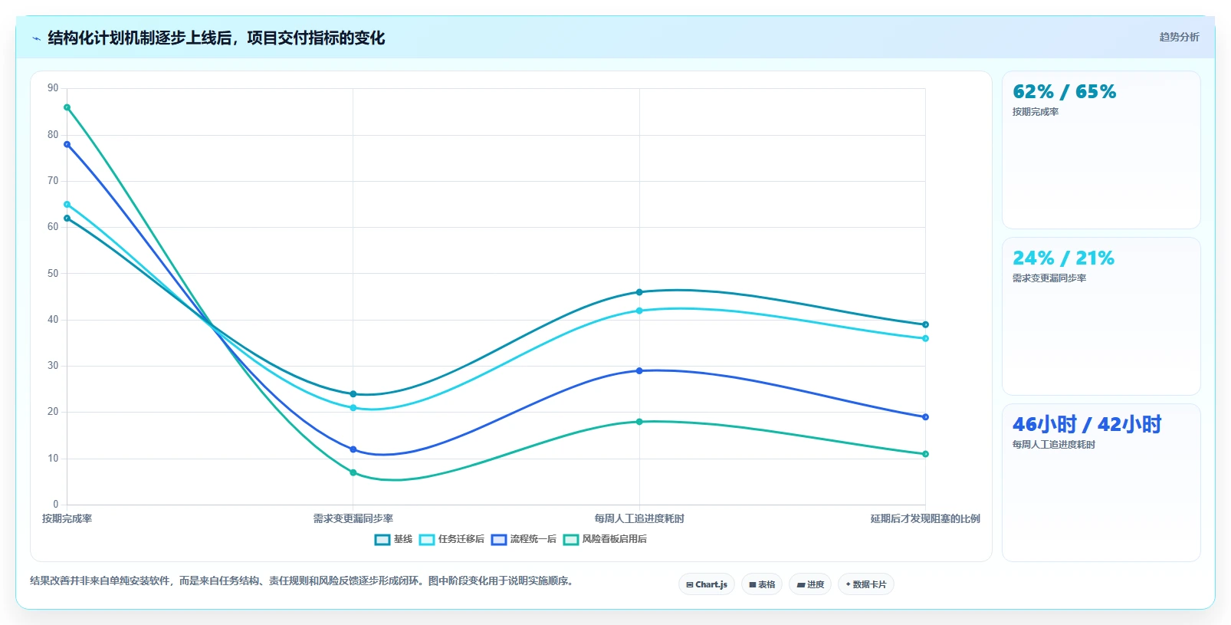
Task: Click the 风险看板启用后 legend label
Action: click(x=615, y=540)
